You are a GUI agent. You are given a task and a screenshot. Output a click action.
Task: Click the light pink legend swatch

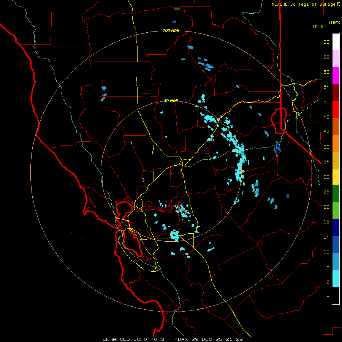pyautogui.click(x=336, y=59)
